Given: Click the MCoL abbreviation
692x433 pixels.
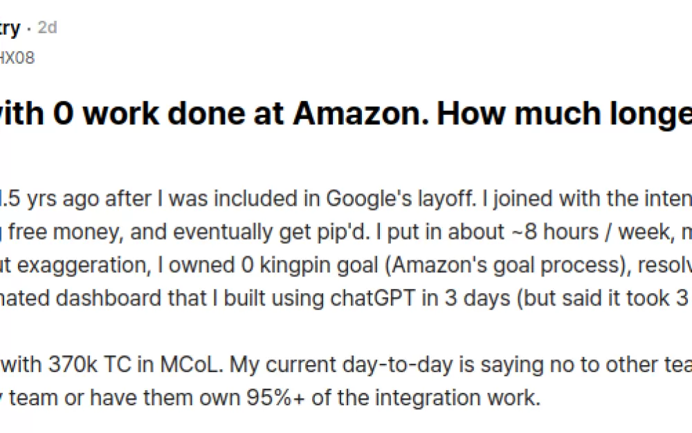Looking at the screenshot, I should (x=189, y=364).
